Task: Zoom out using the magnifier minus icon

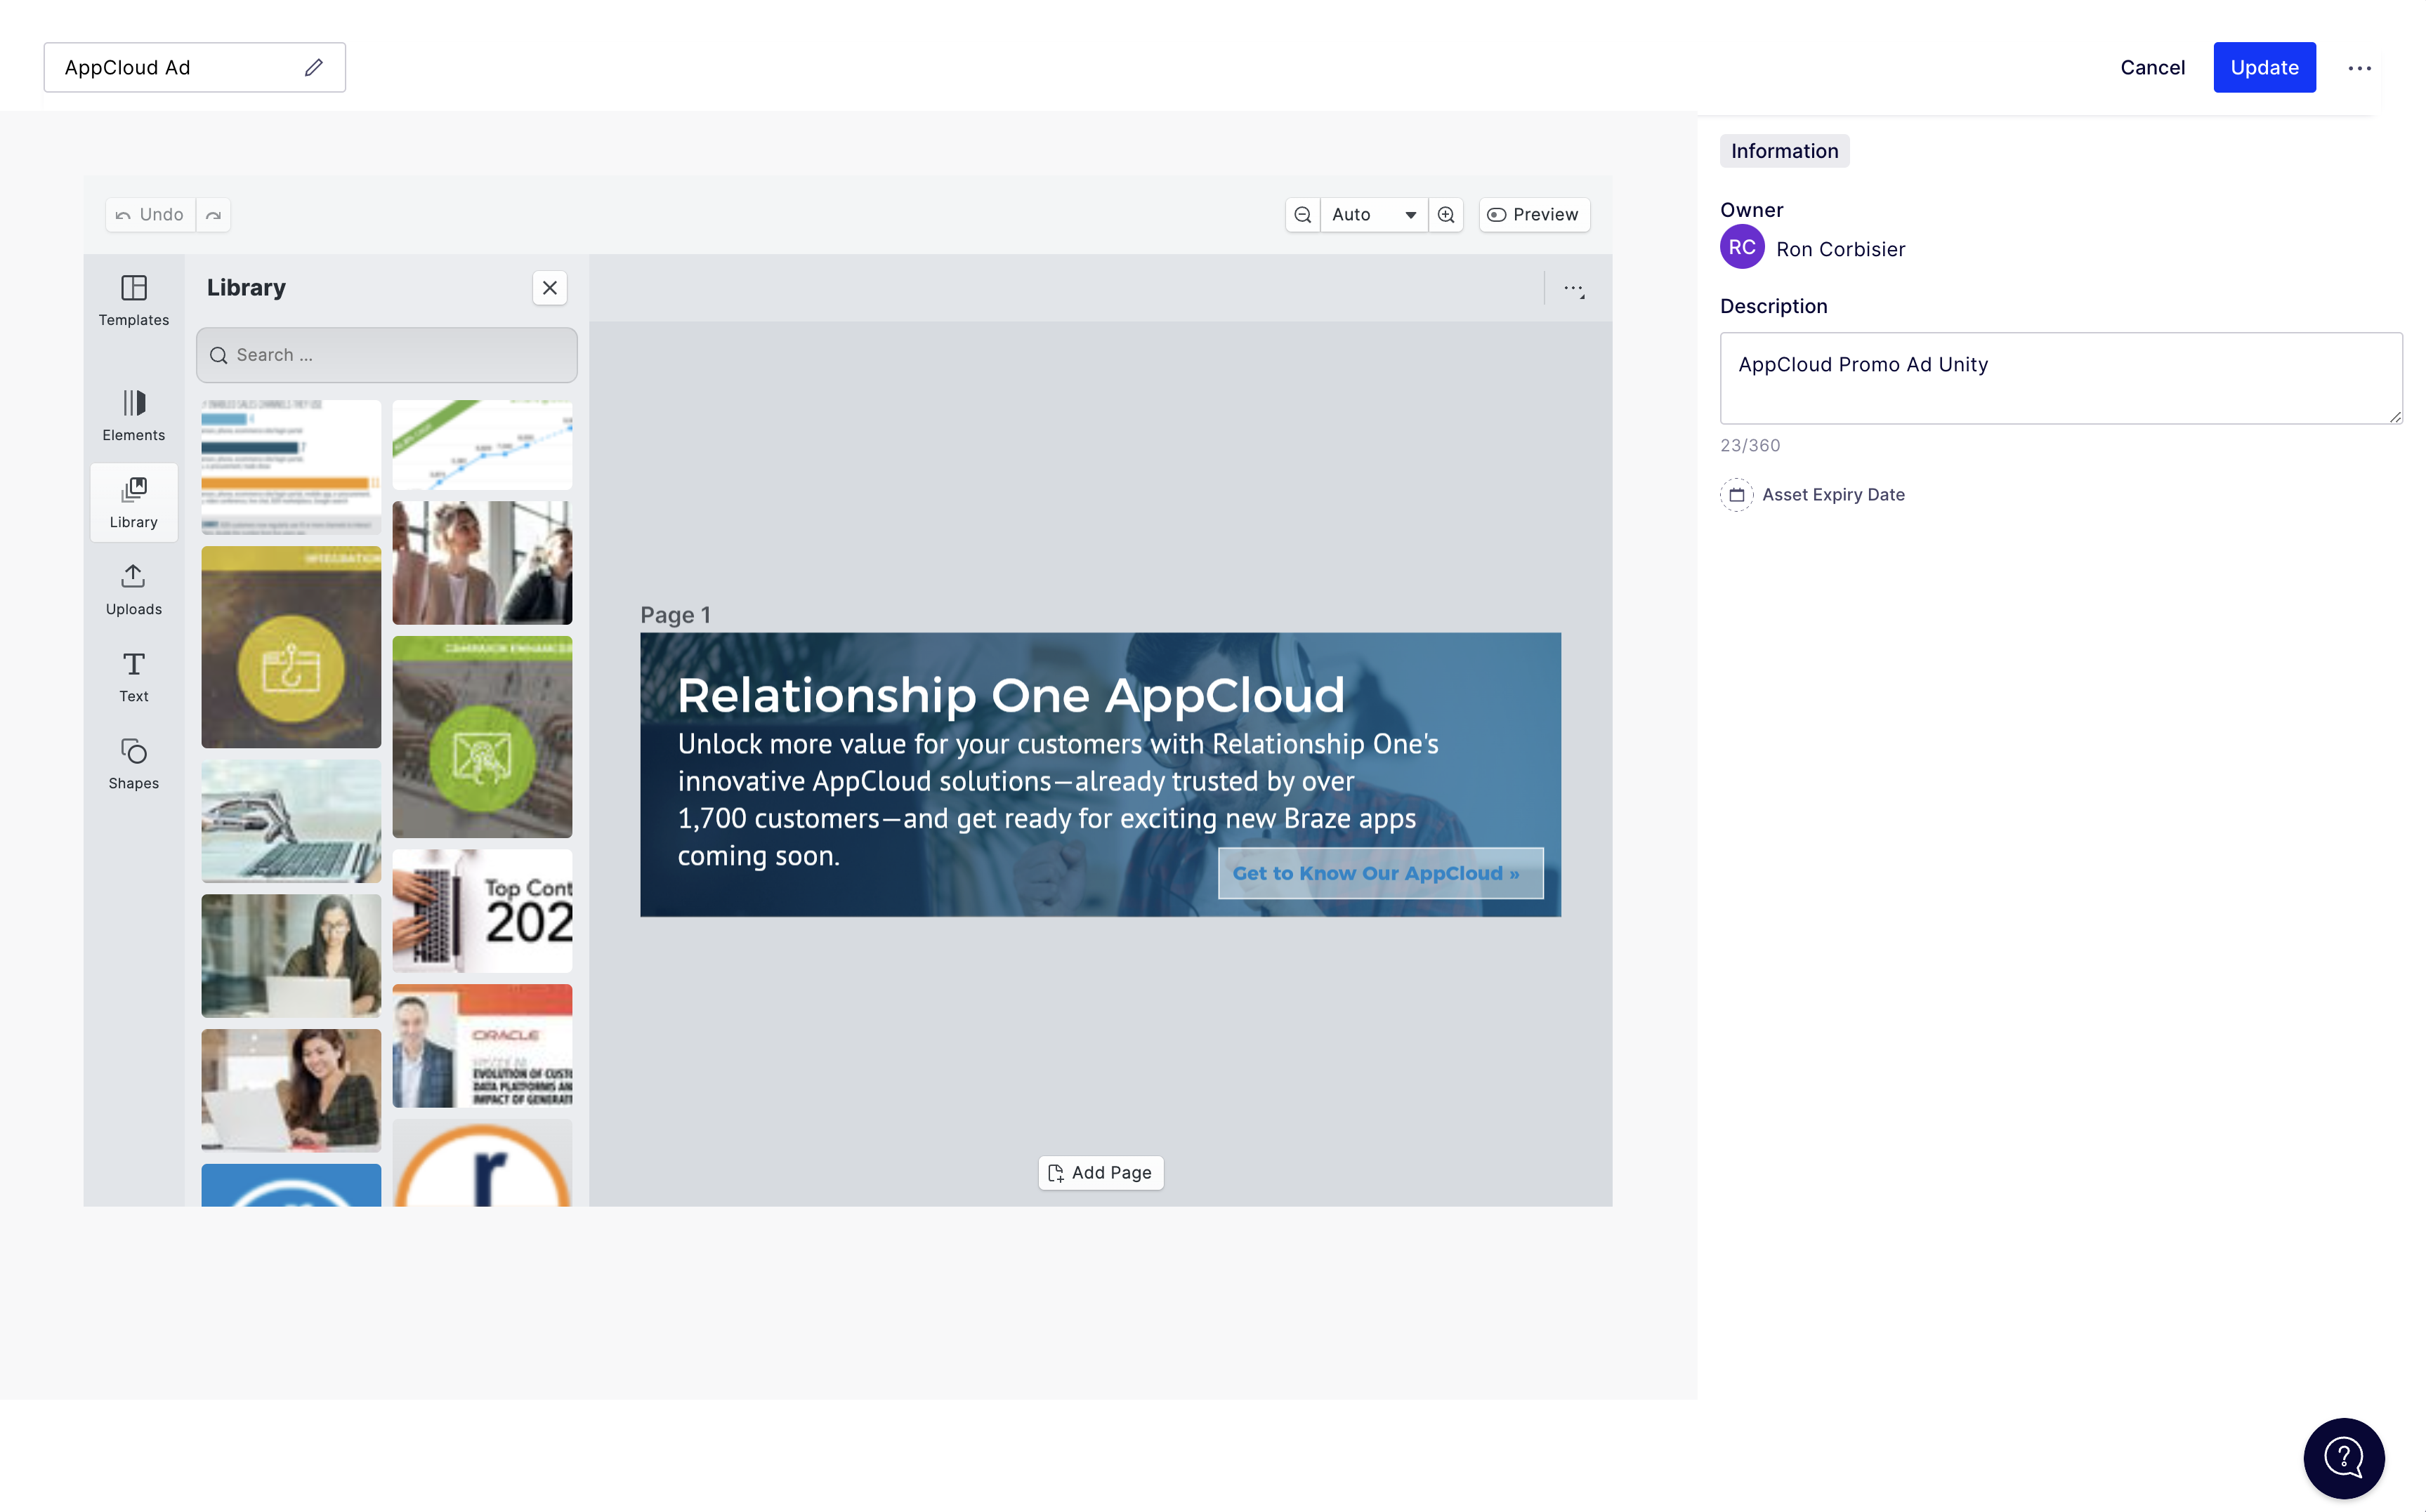Action: pyautogui.click(x=1302, y=214)
